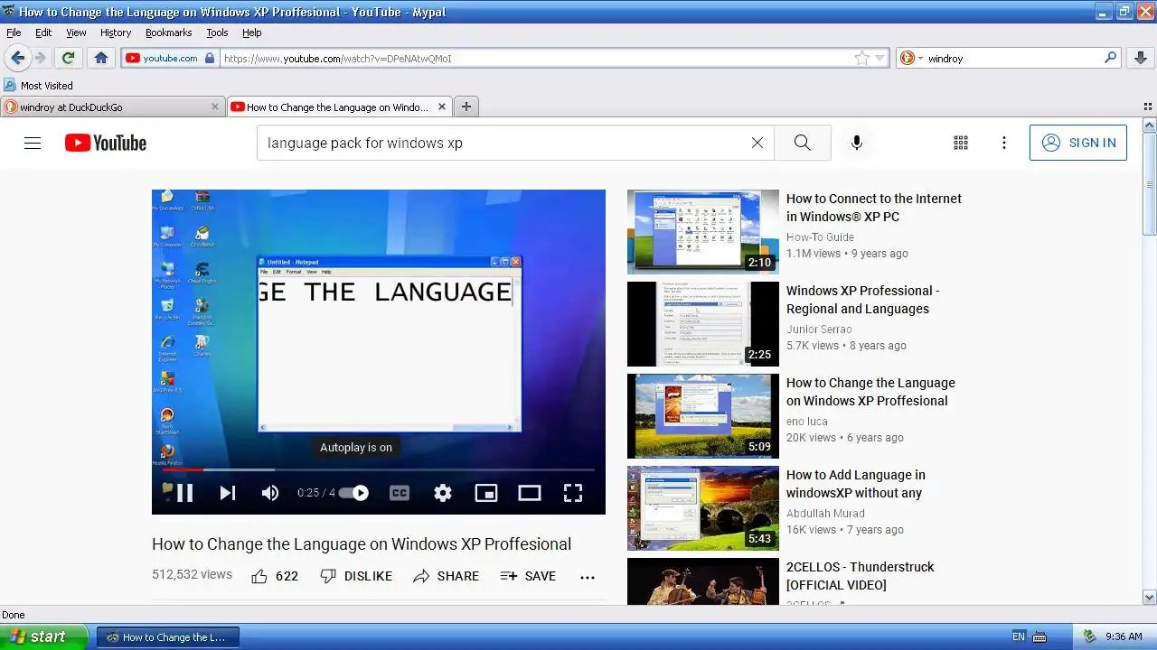This screenshot has height=650, width=1157.
Task: Open the YouTube apps grid
Action: pos(961,143)
